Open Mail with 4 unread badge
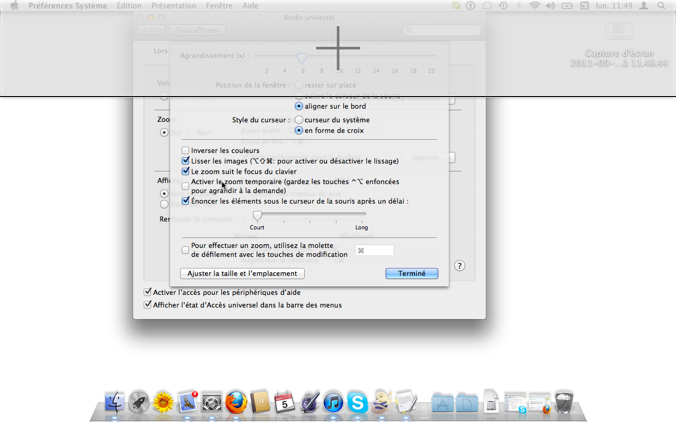 point(187,404)
